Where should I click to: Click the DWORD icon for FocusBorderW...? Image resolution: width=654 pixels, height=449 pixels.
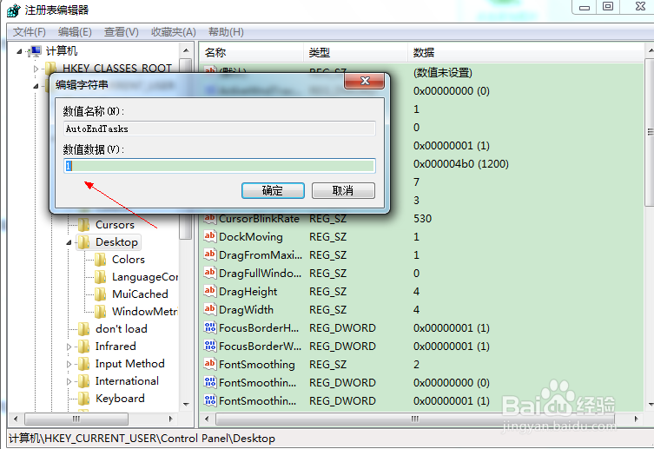[x=210, y=346]
